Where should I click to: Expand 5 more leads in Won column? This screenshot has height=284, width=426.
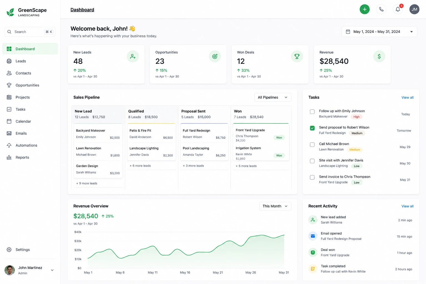click(x=246, y=166)
